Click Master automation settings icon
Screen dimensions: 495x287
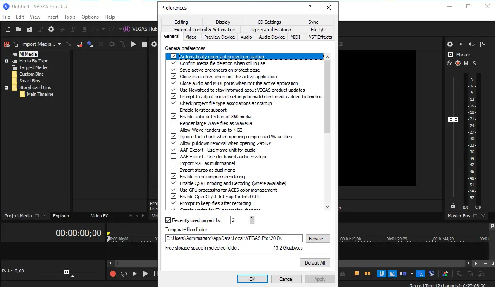point(458,63)
